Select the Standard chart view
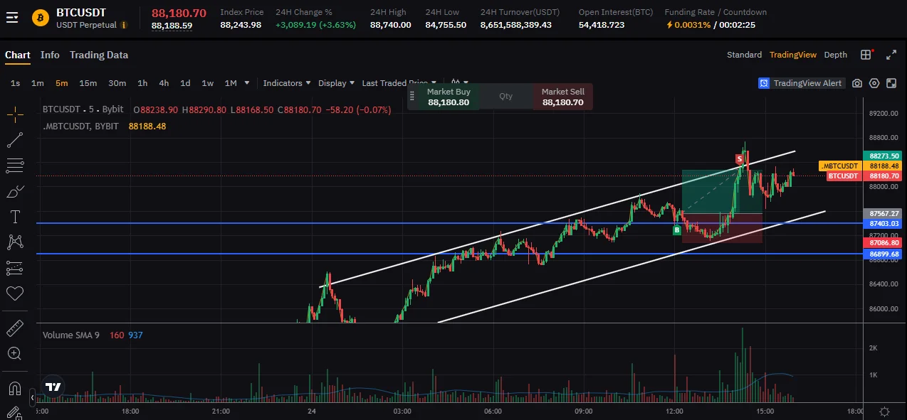This screenshot has width=907, height=420. pos(744,55)
